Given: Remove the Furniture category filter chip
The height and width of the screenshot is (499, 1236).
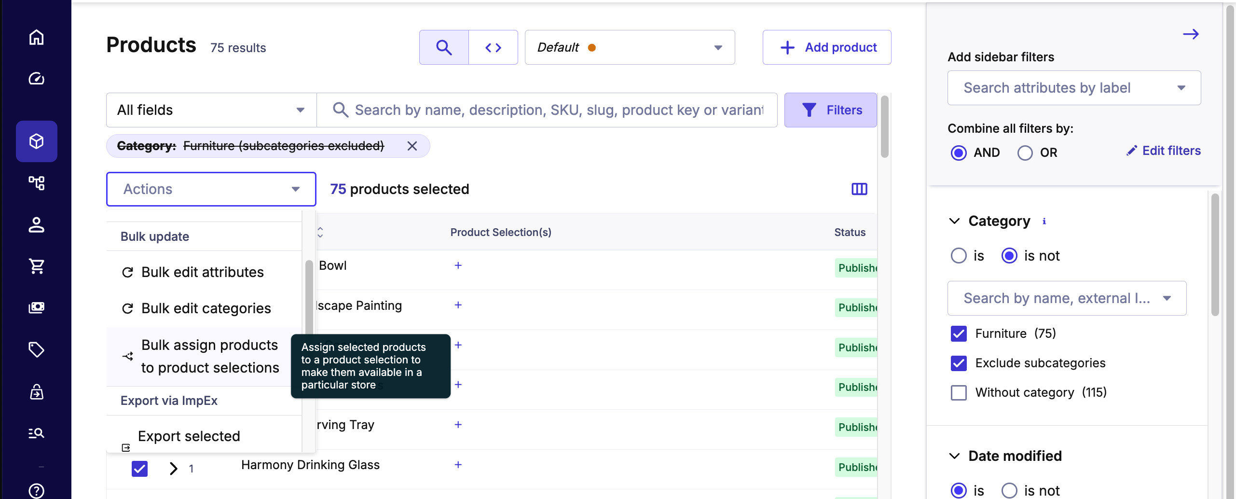Looking at the screenshot, I should tap(412, 146).
